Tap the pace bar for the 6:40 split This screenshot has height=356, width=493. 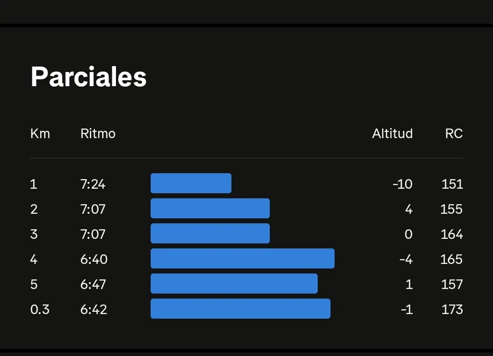(242, 258)
